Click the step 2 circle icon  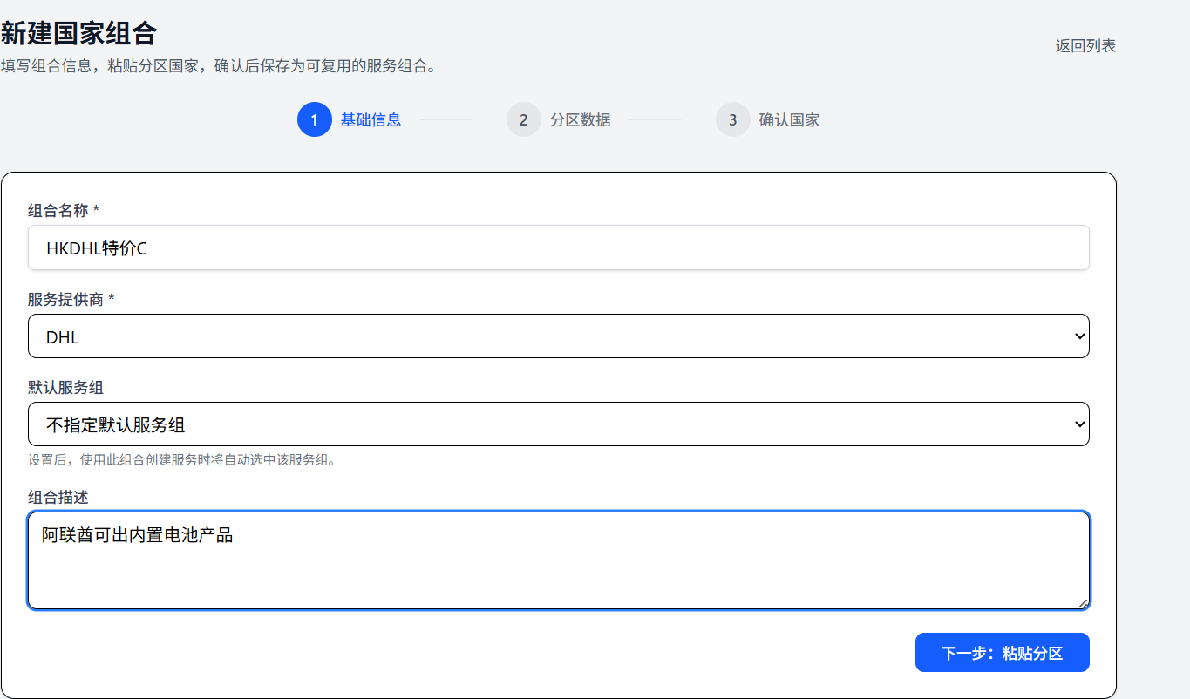click(x=523, y=120)
